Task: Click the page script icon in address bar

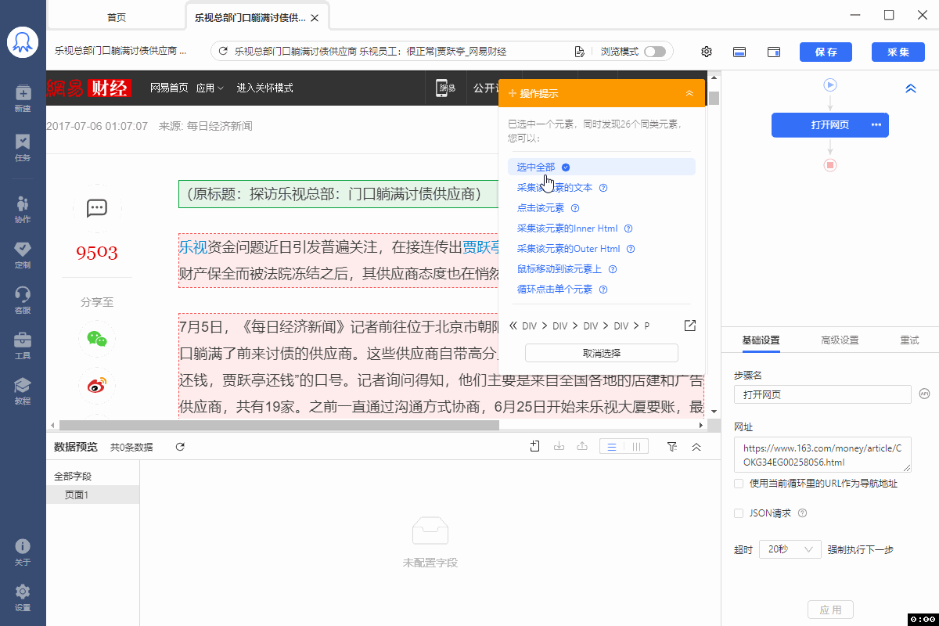Action: tap(579, 52)
